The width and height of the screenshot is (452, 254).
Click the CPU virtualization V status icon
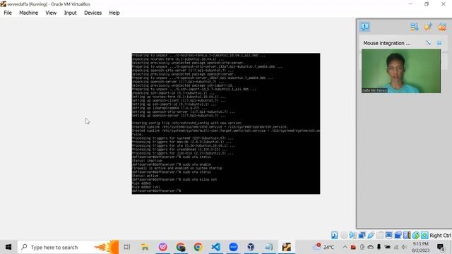click(407, 235)
